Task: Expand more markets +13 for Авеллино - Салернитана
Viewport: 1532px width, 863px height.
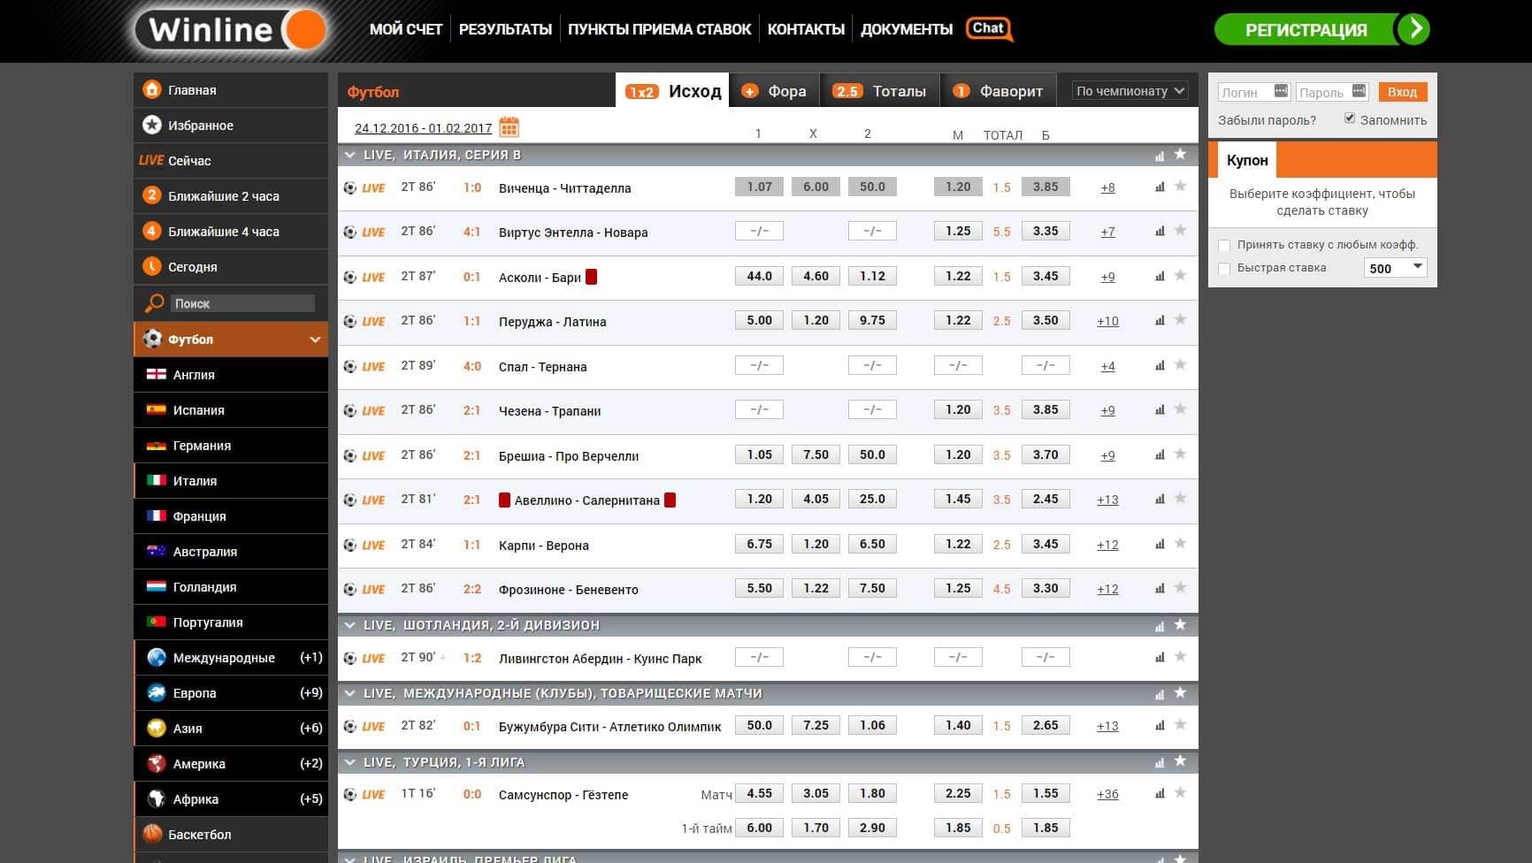Action: 1107,500
